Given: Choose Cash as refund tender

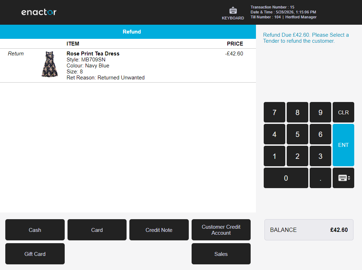Looking at the screenshot, I should tap(35, 230).
